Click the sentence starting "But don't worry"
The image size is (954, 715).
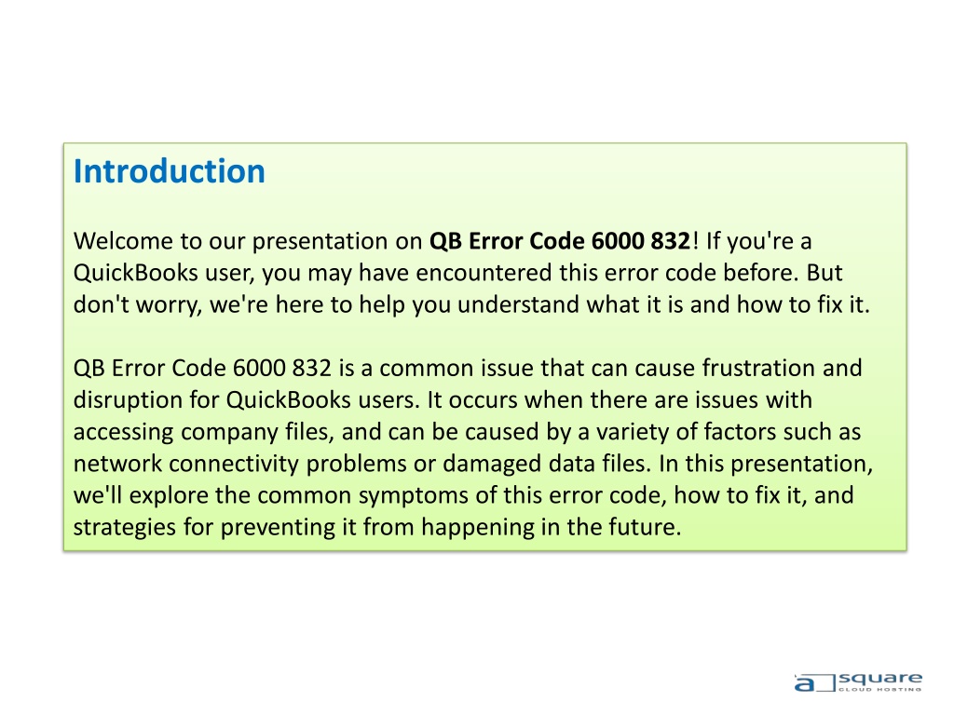(x=471, y=289)
